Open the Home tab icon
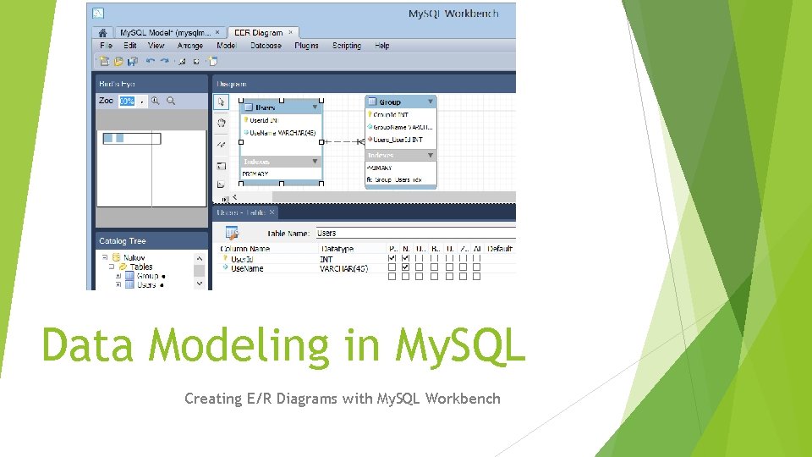812x457 pixels. pos(102,33)
